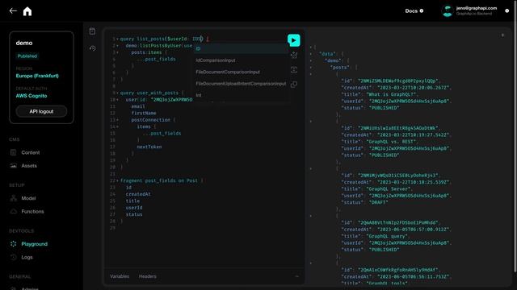Fold line 2 listPostsByUser block

click(117, 46)
